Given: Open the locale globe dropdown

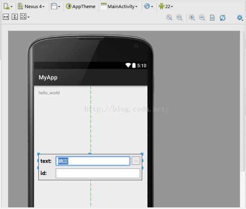Looking at the screenshot, I should pos(148,6).
